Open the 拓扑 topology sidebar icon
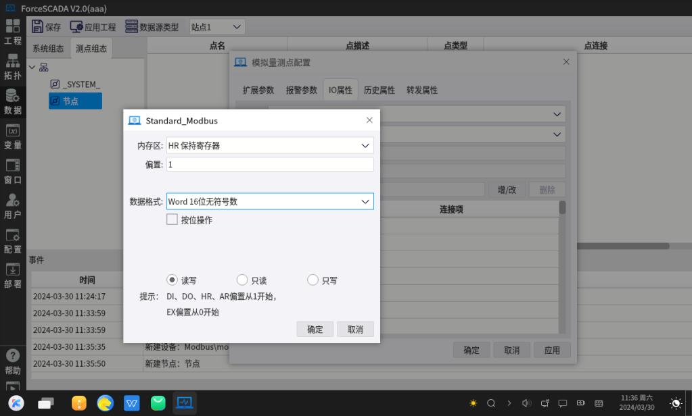Viewport: 692px width, 416px height. coord(13,67)
